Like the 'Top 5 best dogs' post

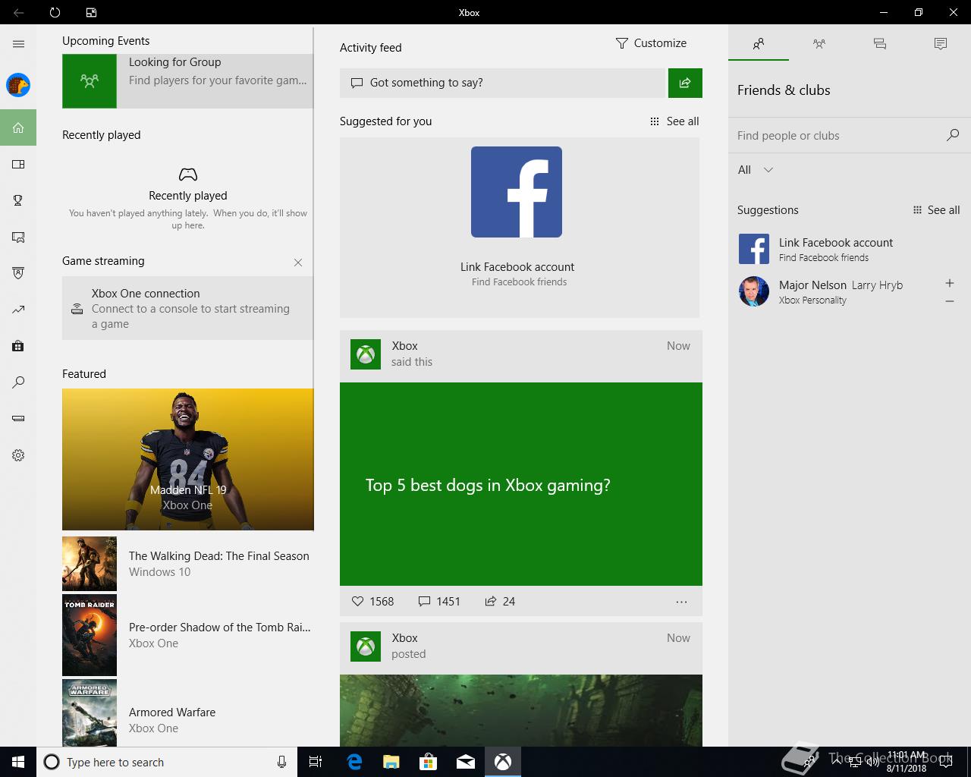pos(358,601)
